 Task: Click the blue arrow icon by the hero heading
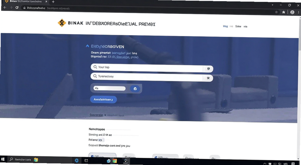[87, 46]
